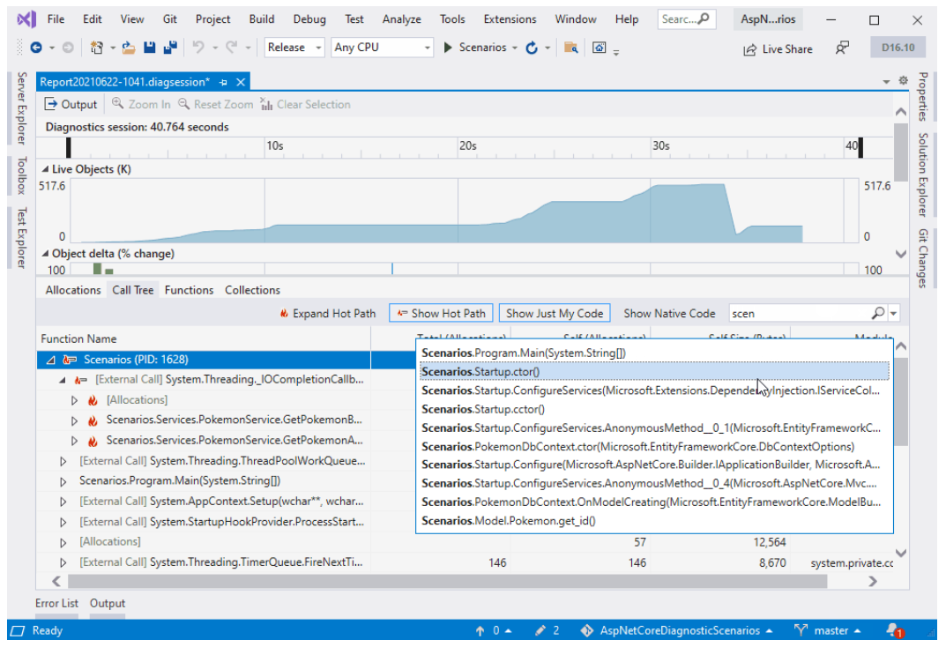Image resolution: width=946 pixels, height=647 pixels.
Task: Collapse the Object delta (% change) graph
Action: pyautogui.click(x=45, y=254)
